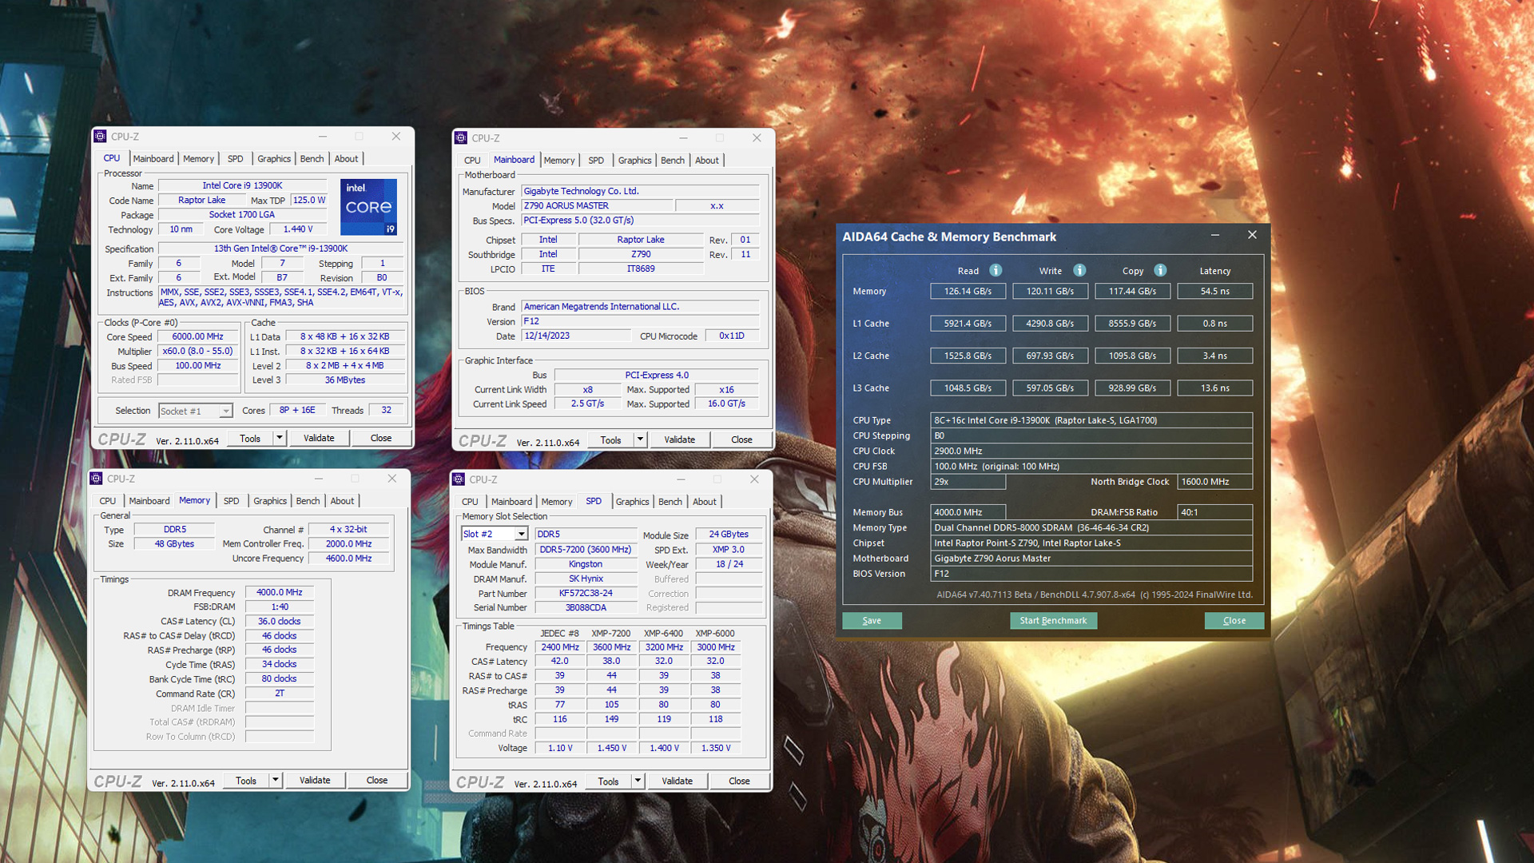Click Module Size 24 GBytes field
The width and height of the screenshot is (1534, 863).
pos(729,535)
